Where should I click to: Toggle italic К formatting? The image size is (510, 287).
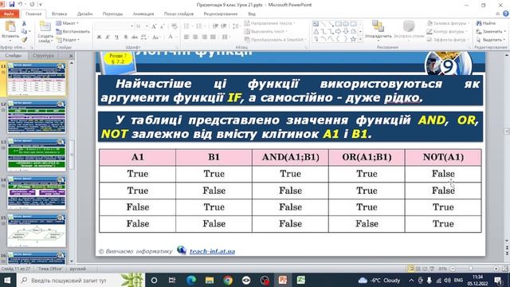[108, 37]
